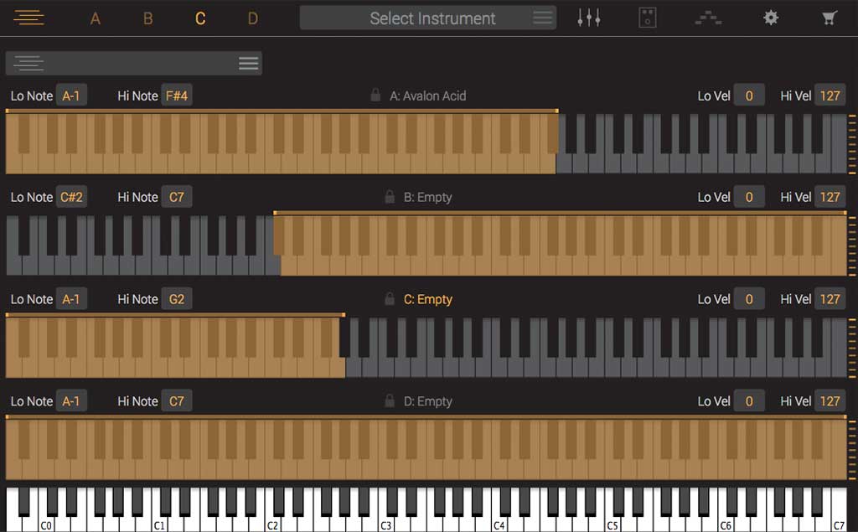
Task: Switch to layer tab D
Action: click(253, 18)
